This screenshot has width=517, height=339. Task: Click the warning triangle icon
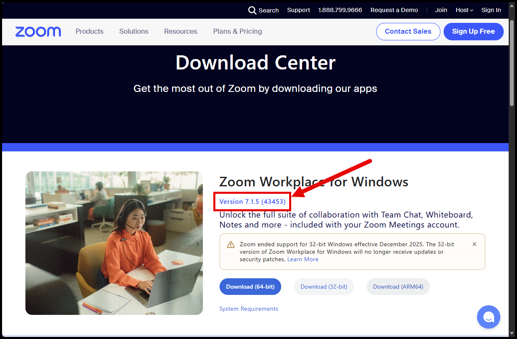click(231, 245)
